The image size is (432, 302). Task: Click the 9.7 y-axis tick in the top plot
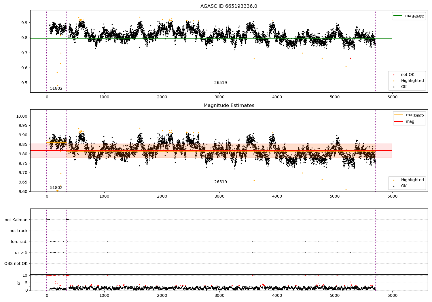[x=24, y=53]
